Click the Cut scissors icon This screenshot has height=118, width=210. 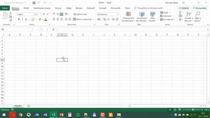(x=10, y=13)
